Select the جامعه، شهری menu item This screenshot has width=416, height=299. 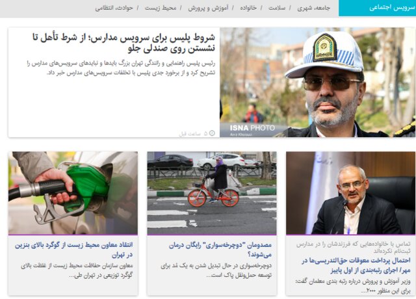313,8
